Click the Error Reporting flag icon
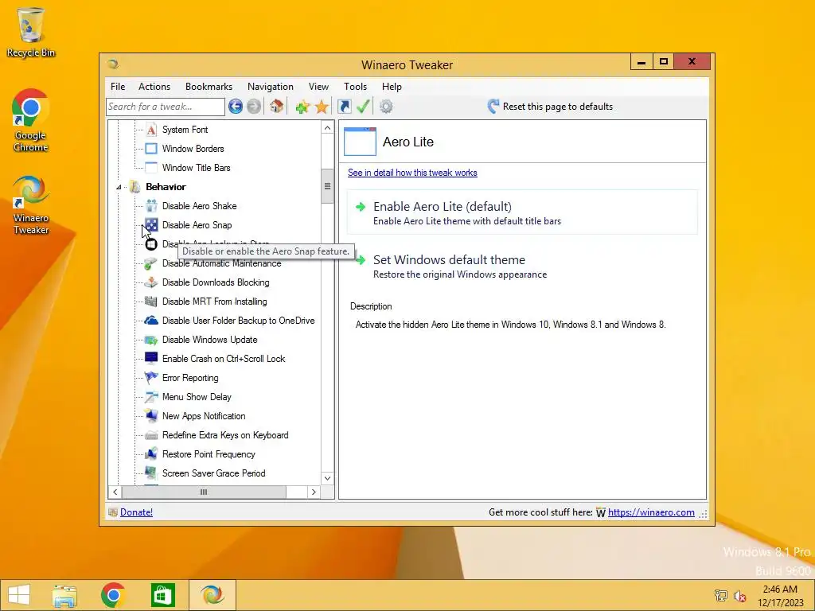This screenshot has width=815, height=611. coord(151,378)
